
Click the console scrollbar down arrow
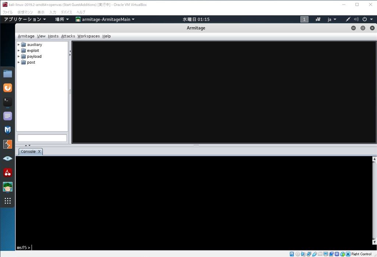374,242
